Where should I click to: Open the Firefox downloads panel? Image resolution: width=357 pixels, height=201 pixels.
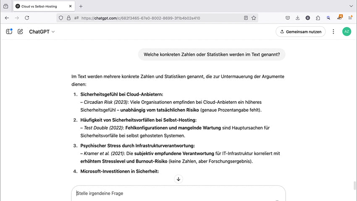[298, 18]
